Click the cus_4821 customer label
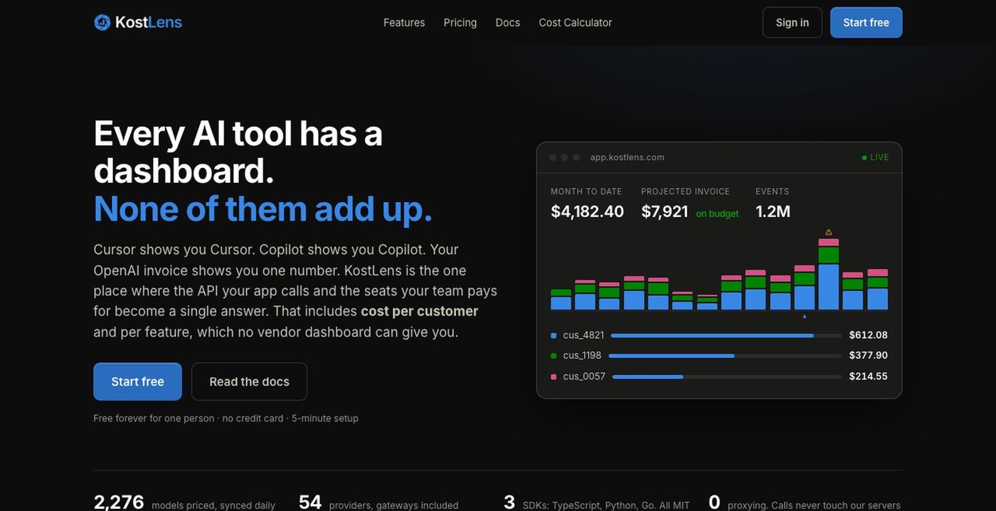Screen dimensions: 996x511 [x=583, y=335]
